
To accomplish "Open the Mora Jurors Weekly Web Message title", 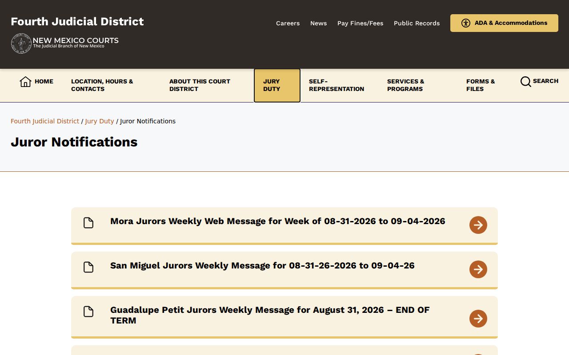I will coord(278,221).
